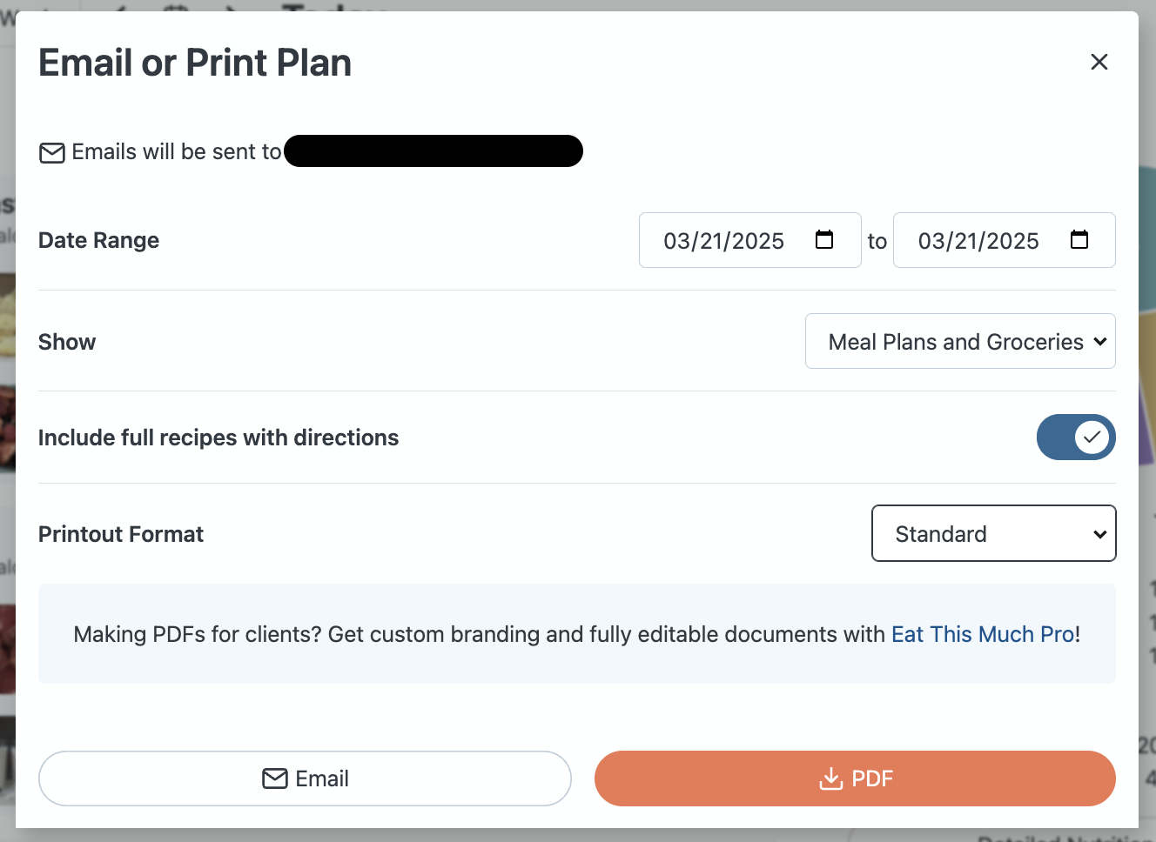Expand the Meal Plans and Groceries dropdown
This screenshot has width=1156, height=842.
pyautogui.click(x=959, y=341)
